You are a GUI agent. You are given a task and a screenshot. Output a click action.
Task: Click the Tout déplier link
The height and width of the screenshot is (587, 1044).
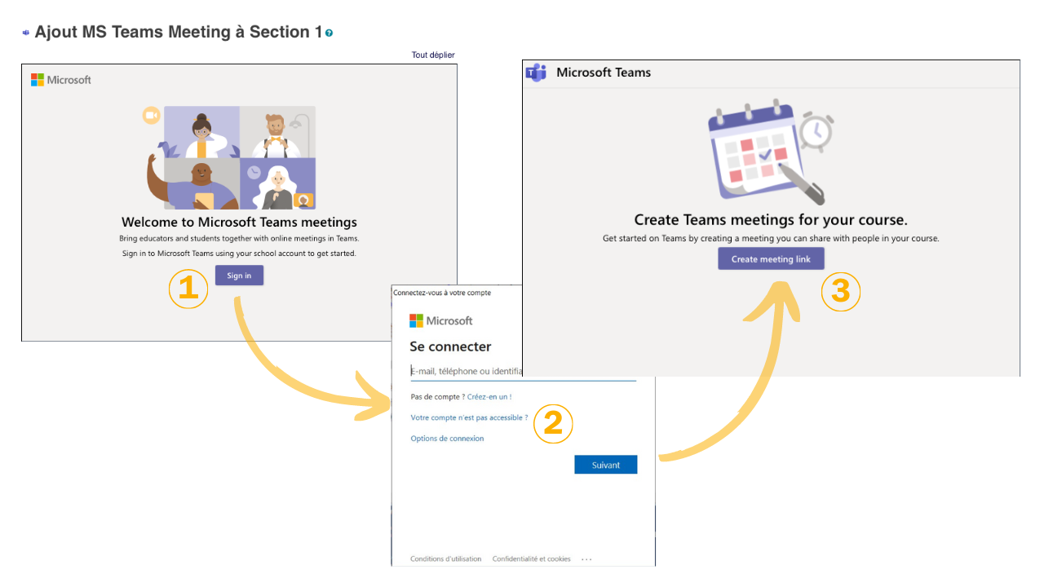pos(433,55)
